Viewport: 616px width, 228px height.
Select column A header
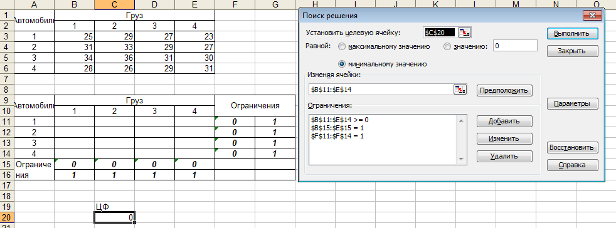tap(34, 4)
